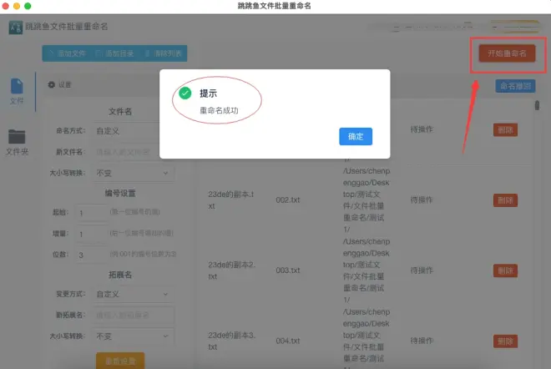Click 删除 in the 002.txt row

point(505,200)
